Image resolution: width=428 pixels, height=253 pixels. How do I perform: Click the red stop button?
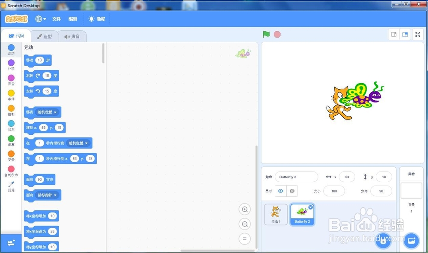[x=277, y=35]
